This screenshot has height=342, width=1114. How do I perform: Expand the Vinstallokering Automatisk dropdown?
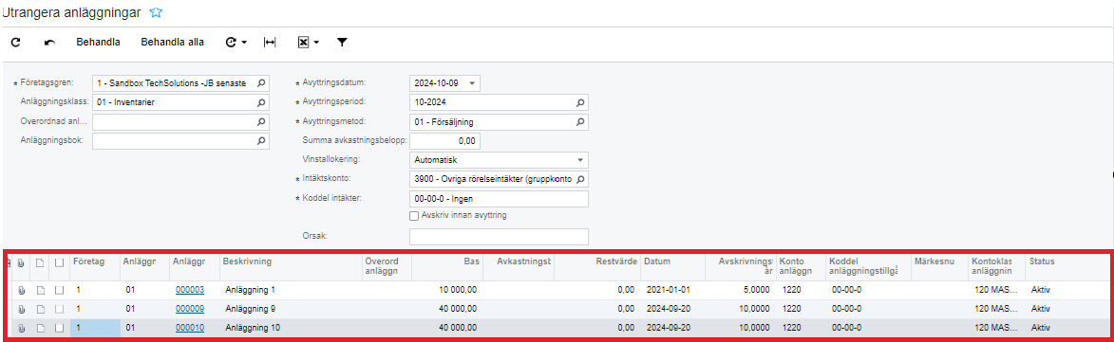580,160
